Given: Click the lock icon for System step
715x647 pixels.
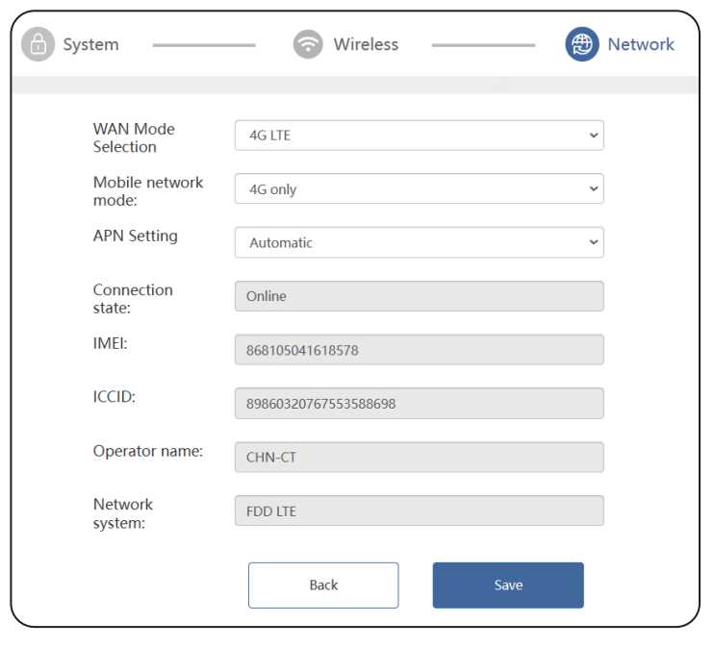Looking at the screenshot, I should pyautogui.click(x=38, y=44).
